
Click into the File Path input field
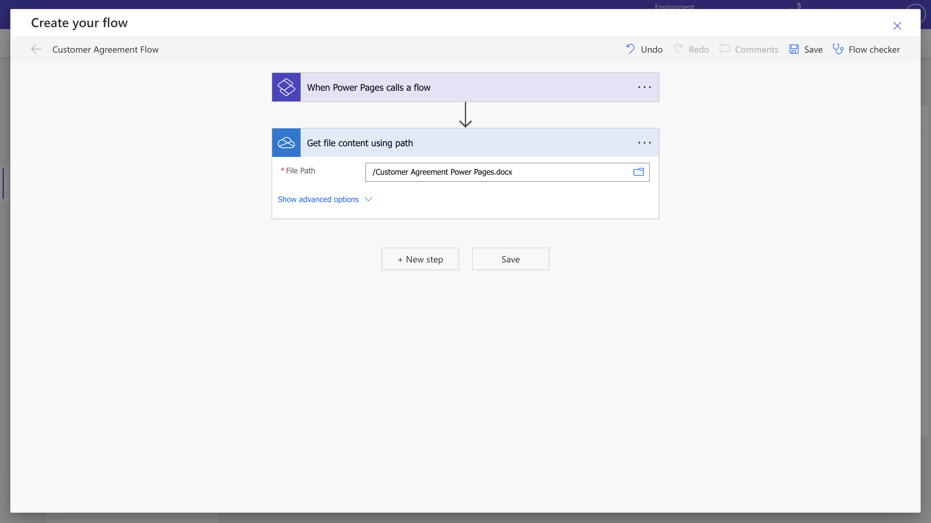[x=499, y=172]
